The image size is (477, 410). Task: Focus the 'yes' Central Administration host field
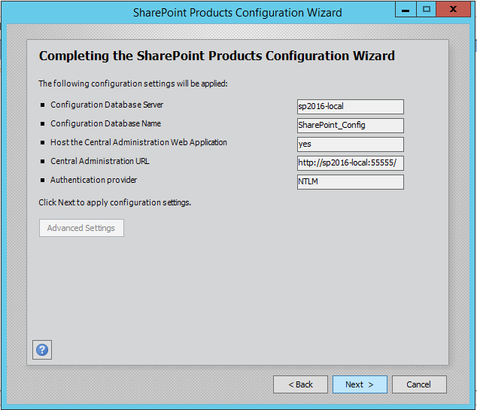[x=351, y=144]
